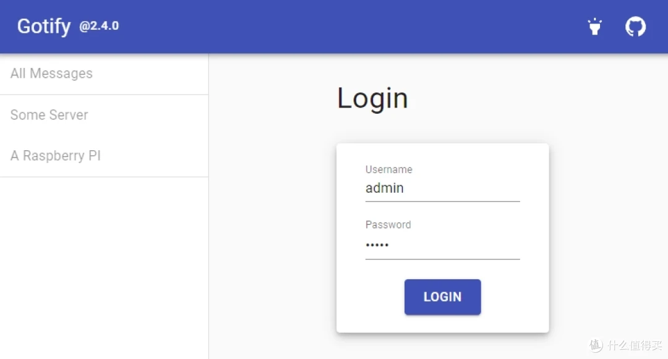668x359 pixels.
Task: Open the Gotify GitHub repository icon
Action: (635, 26)
